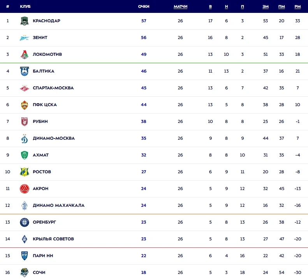
Task: Select the Rubin club shield icon
Action: [x=25, y=121]
